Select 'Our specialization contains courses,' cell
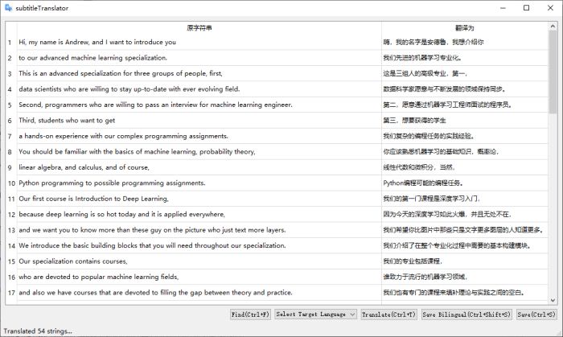563x337 pixels. pos(199,261)
